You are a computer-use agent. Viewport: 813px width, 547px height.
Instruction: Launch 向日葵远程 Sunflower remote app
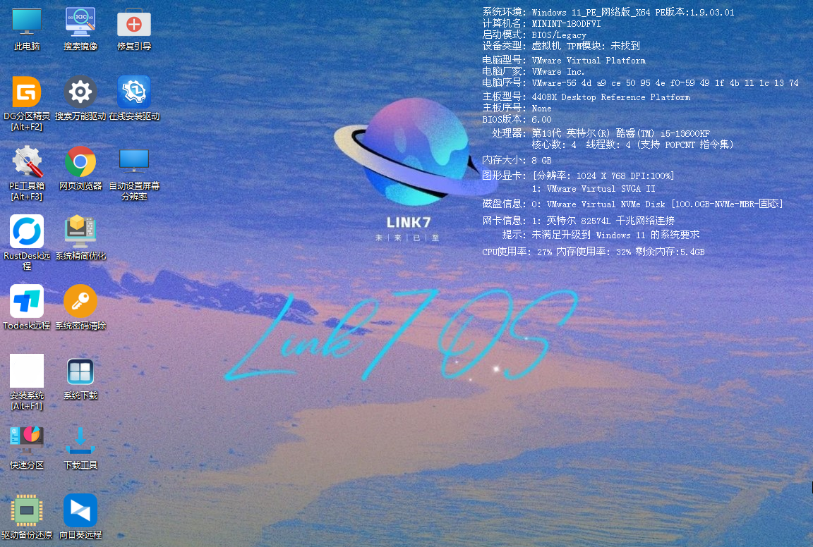point(80,511)
